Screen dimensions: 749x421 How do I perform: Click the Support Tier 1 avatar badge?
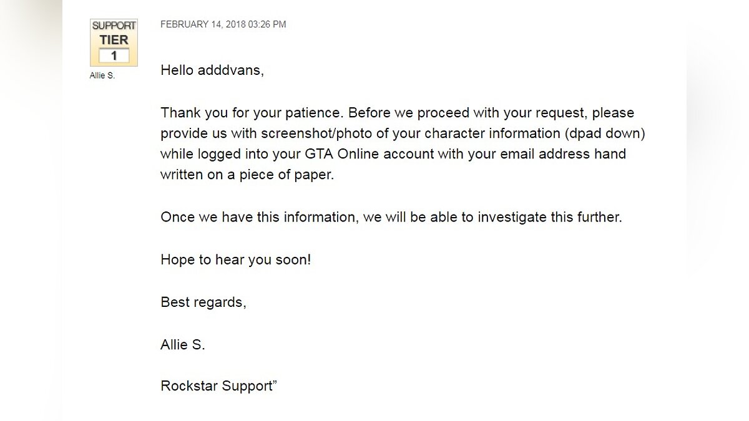pyautogui.click(x=114, y=42)
